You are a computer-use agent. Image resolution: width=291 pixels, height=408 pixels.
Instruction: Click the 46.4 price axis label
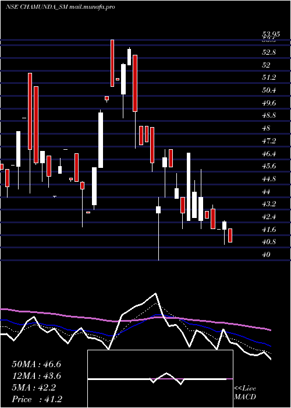[x=268, y=154]
